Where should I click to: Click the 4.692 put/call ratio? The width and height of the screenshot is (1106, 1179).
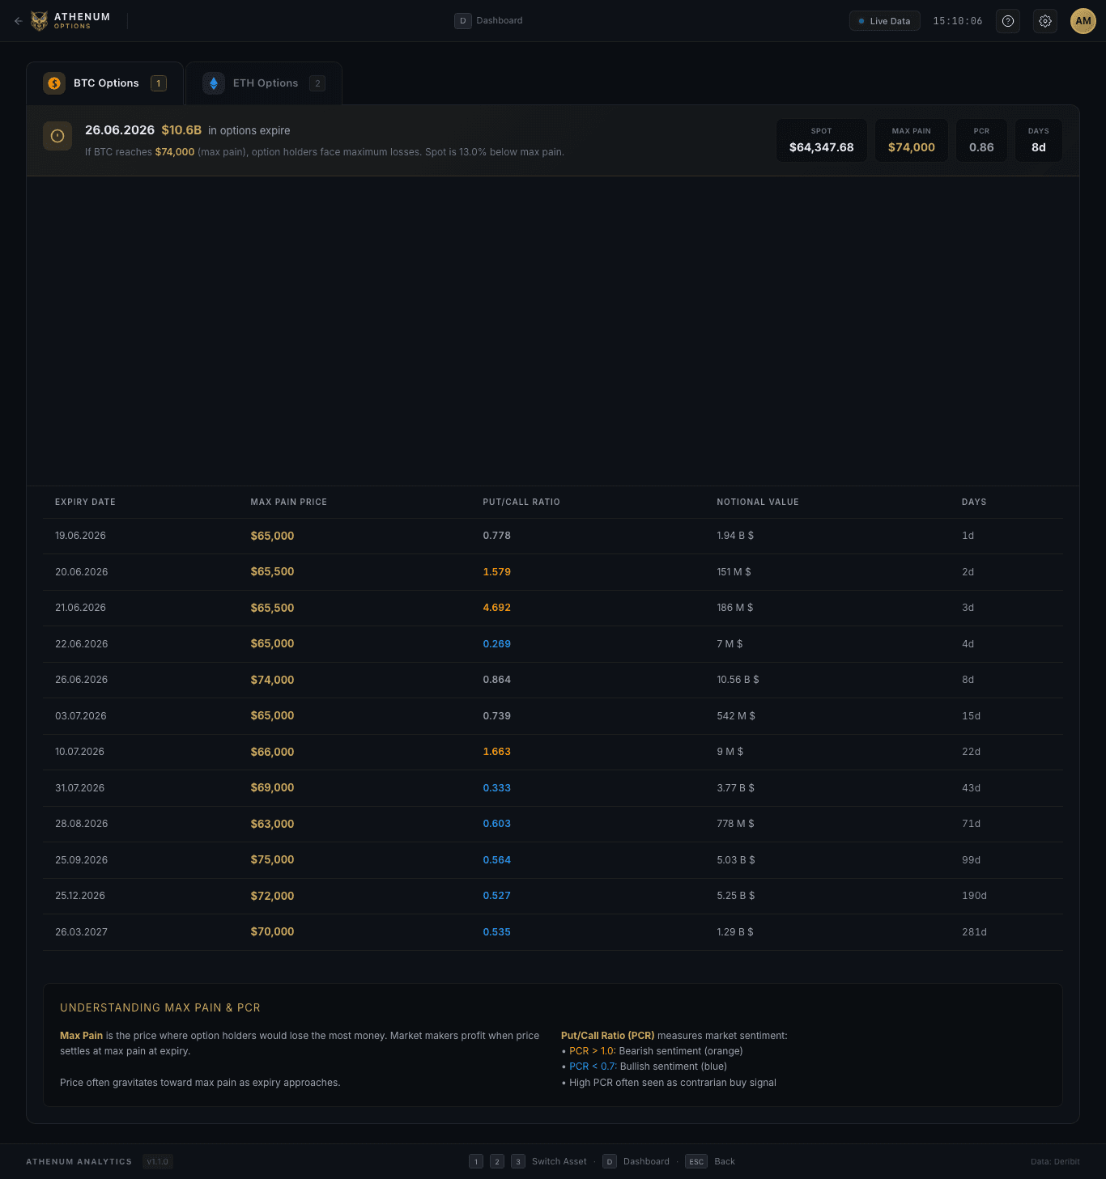click(496, 608)
